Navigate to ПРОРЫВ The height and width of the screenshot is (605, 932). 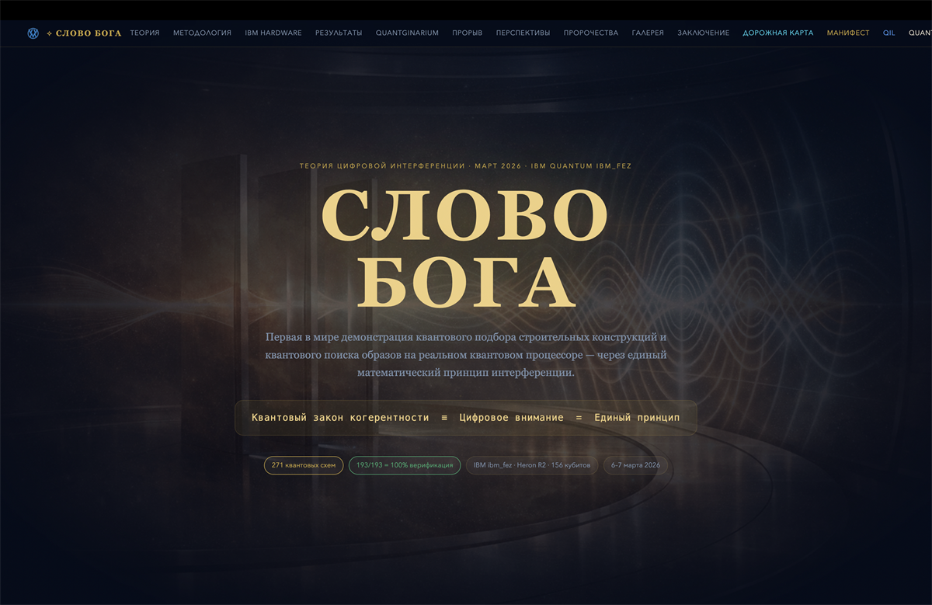click(x=468, y=33)
